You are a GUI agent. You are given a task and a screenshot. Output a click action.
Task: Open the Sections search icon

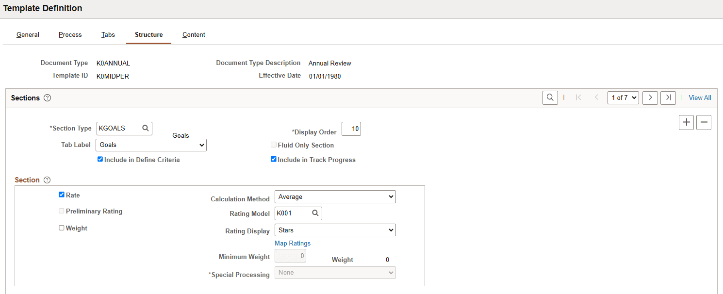click(550, 97)
